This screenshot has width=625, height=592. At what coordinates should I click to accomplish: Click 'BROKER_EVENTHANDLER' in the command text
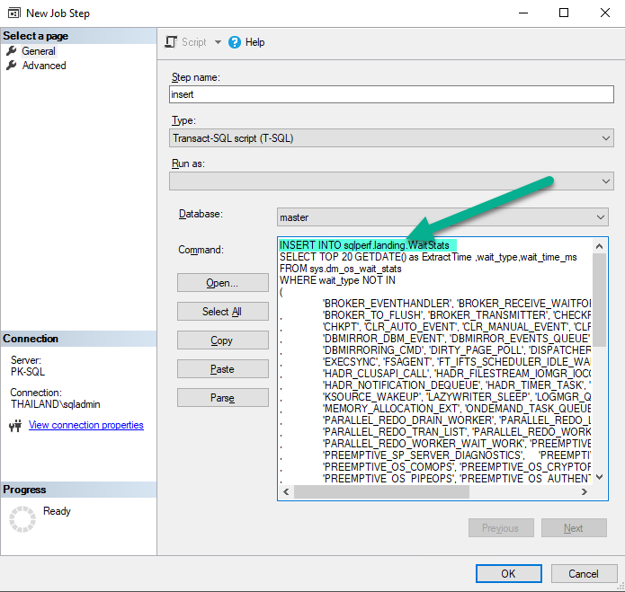pyautogui.click(x=387, y=304)
